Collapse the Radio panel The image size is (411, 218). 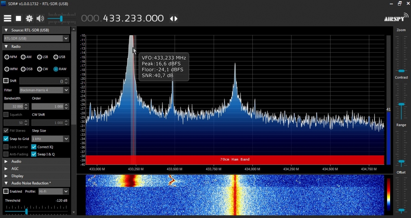[x=6, y=47]
